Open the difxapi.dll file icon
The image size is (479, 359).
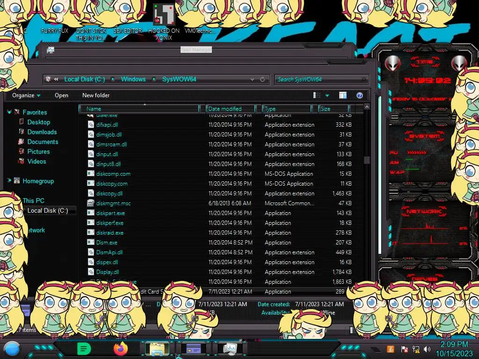click(91, 124)
